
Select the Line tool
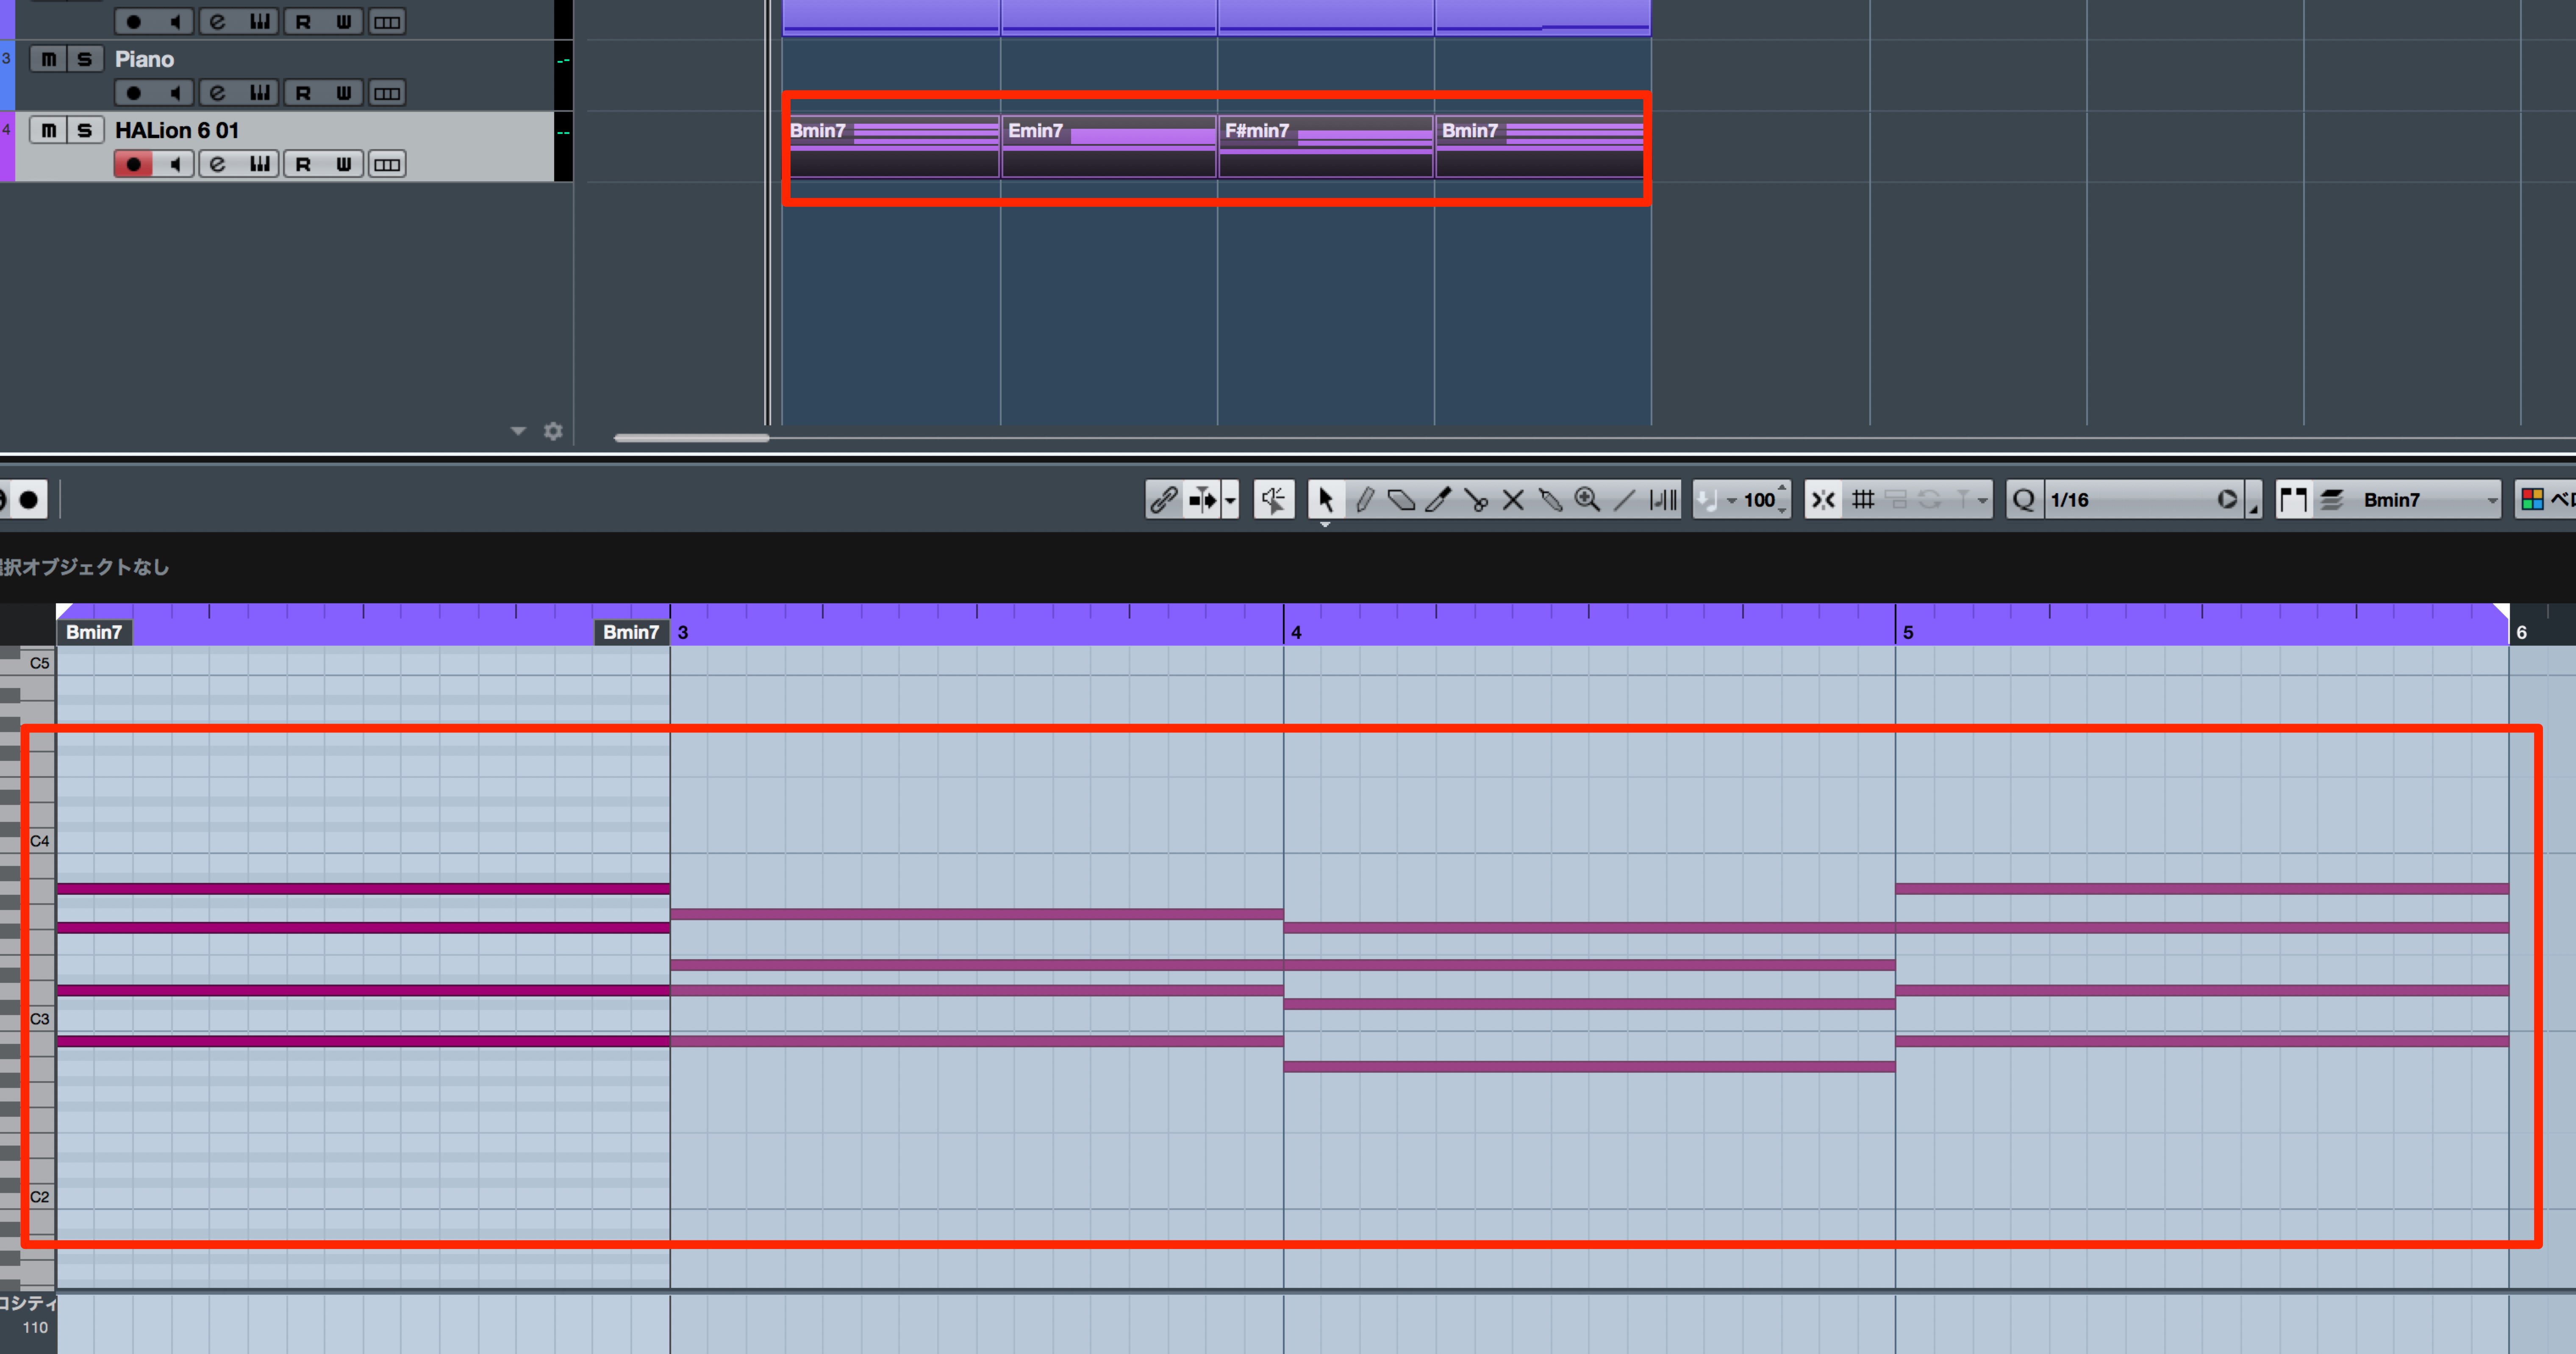(1624, 499)
